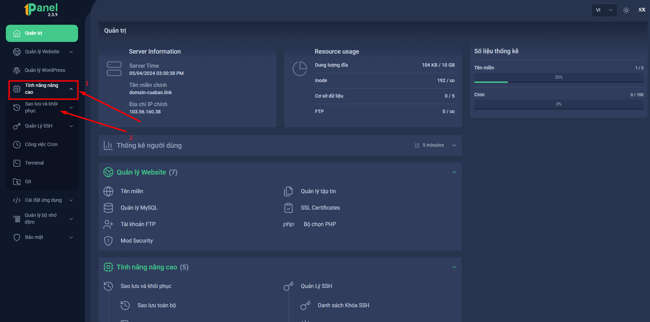This screenshot has width=650, height=322.
Task: Click the Danh sách Khóa SSH key icon
Action: (x=305, y=305)
